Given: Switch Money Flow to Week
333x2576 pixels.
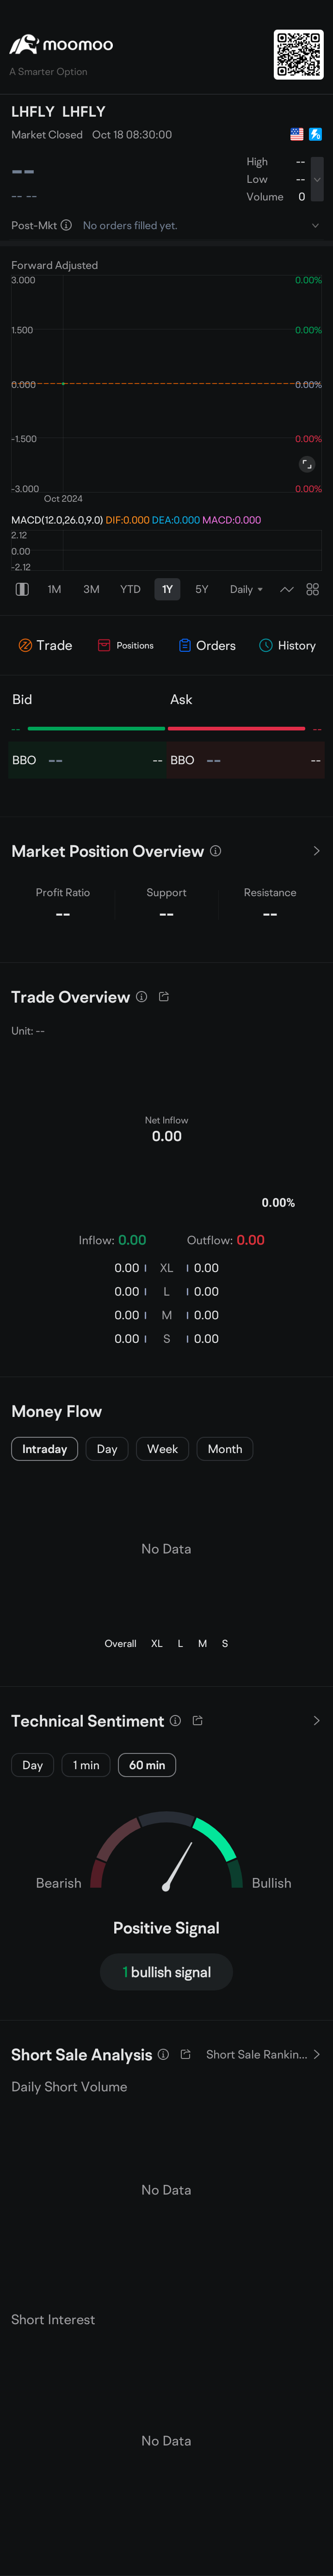Looking at the screenshot, I should click(162, 1449).
